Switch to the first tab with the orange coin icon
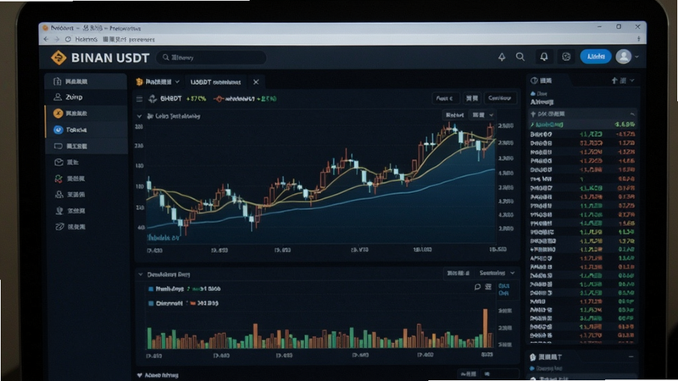This screenshot has width=678, height=381. tap(158, 81)
